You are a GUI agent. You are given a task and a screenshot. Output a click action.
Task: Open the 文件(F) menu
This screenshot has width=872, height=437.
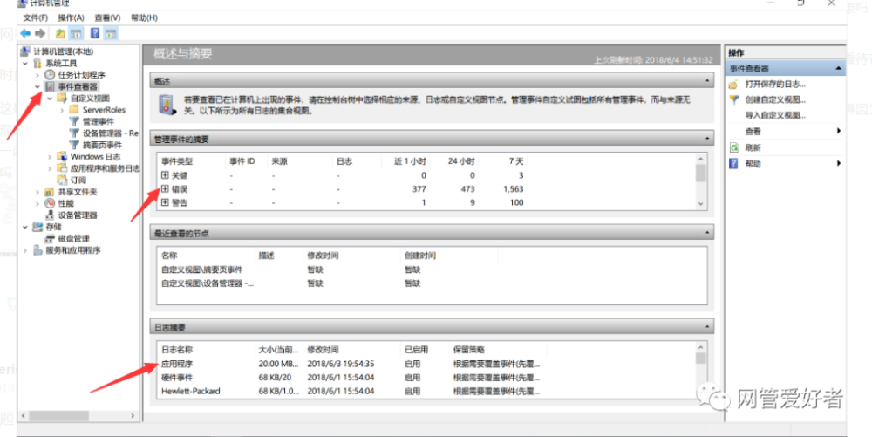[35, 17]
